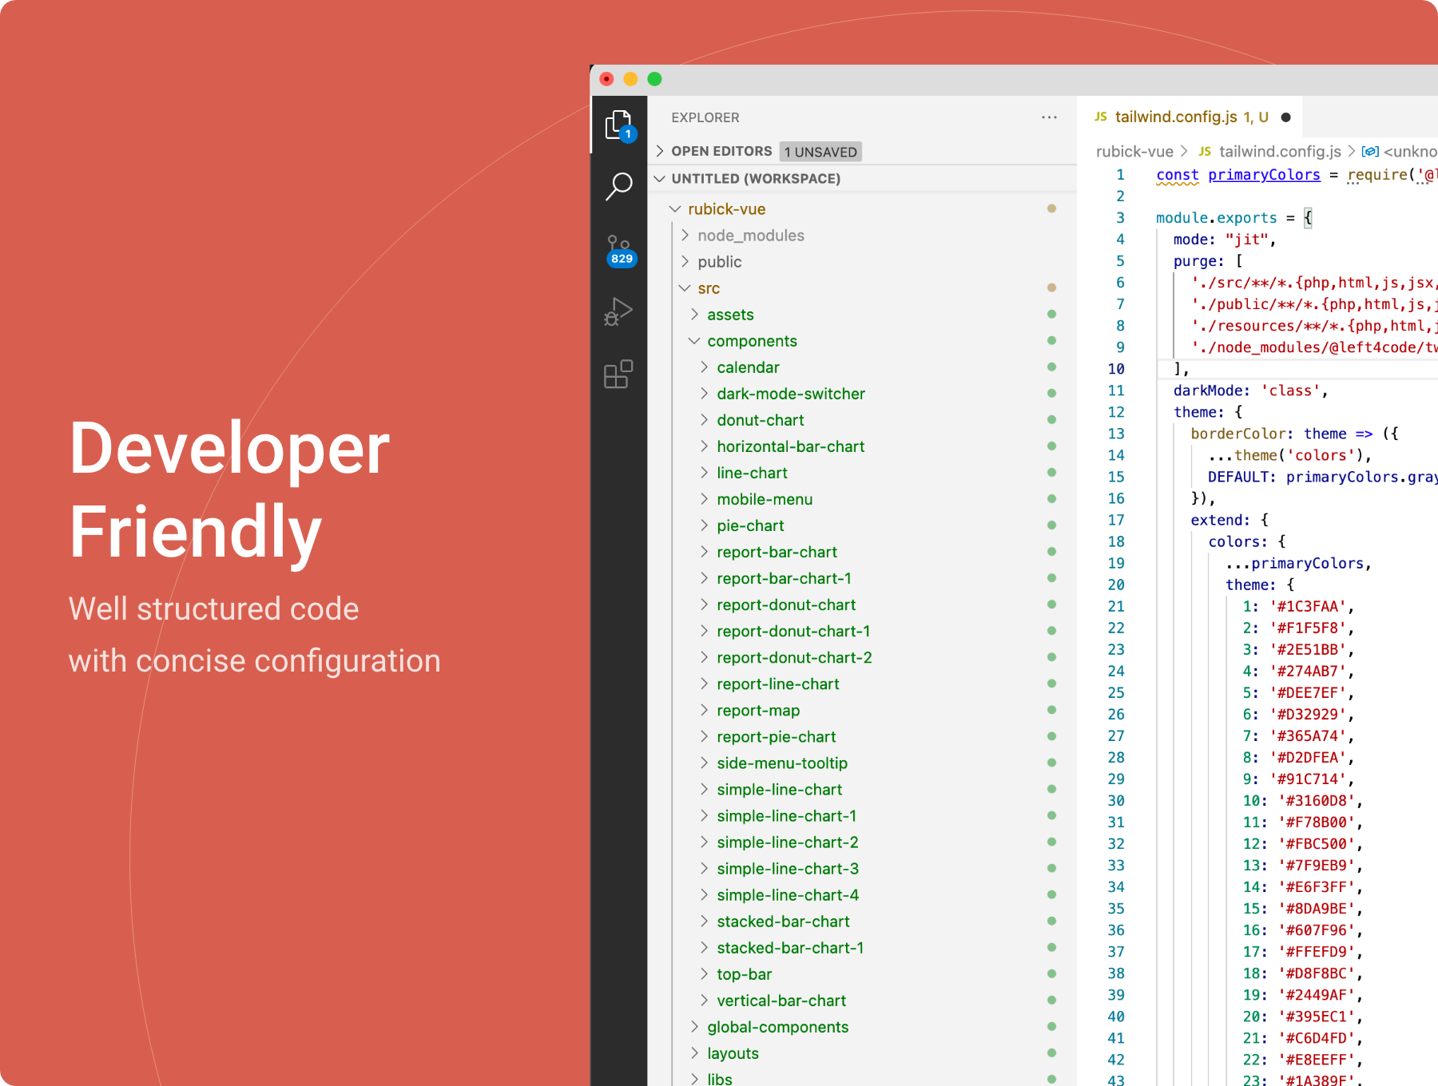Open the Extensions icon in activity bar
The width and height of the screenshot is (1438, 1086).
(618, 374)
